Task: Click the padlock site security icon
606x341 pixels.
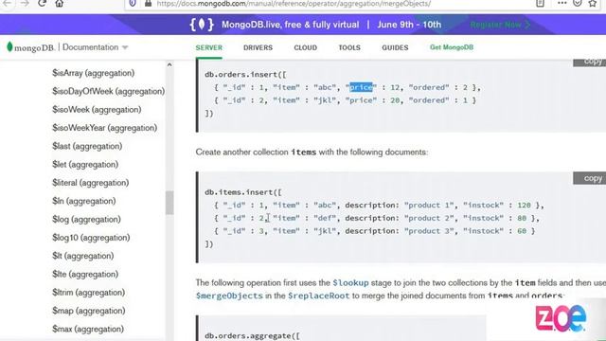Action: tap(148, 4)
